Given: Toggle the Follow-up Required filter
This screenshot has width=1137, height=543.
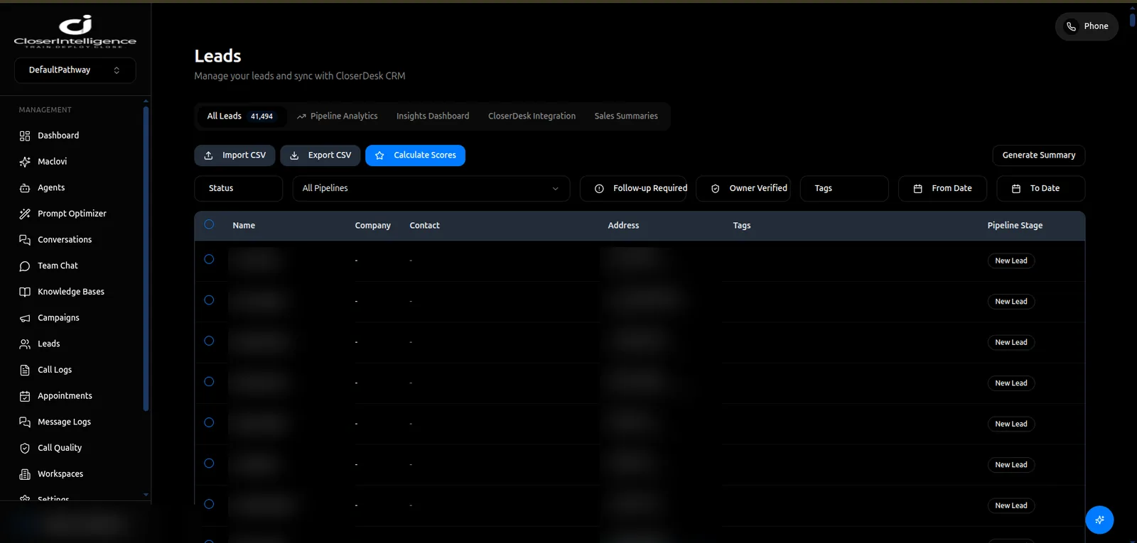Looking at the screenshot, I should 633,189.
